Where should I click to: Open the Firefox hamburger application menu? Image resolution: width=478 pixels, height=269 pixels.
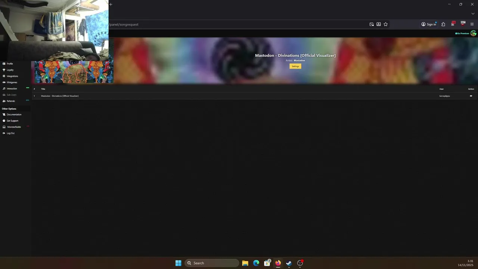tap(472, 24)
